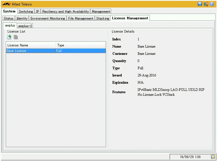Image resolution: width=217 pixels, height=161 pixels.
Task: Open the Identity sub-tab
Action: pos(22,18)
